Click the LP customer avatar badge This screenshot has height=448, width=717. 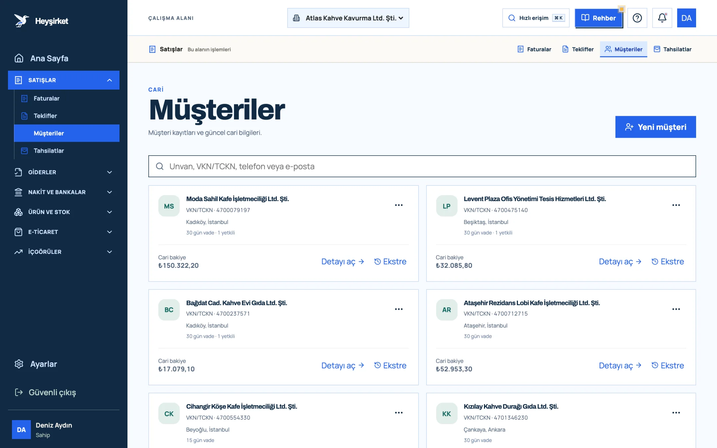pyautogui.click(x=446, y=206)
